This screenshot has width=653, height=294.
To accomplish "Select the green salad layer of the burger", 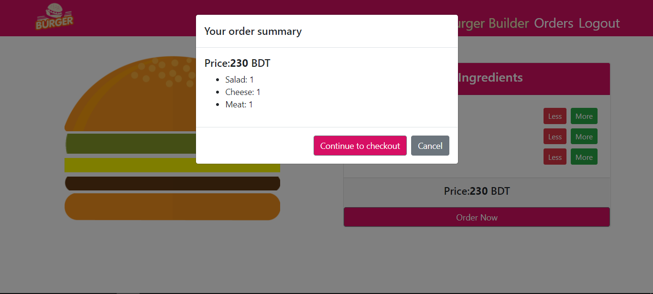I will [x=130, y=144].
